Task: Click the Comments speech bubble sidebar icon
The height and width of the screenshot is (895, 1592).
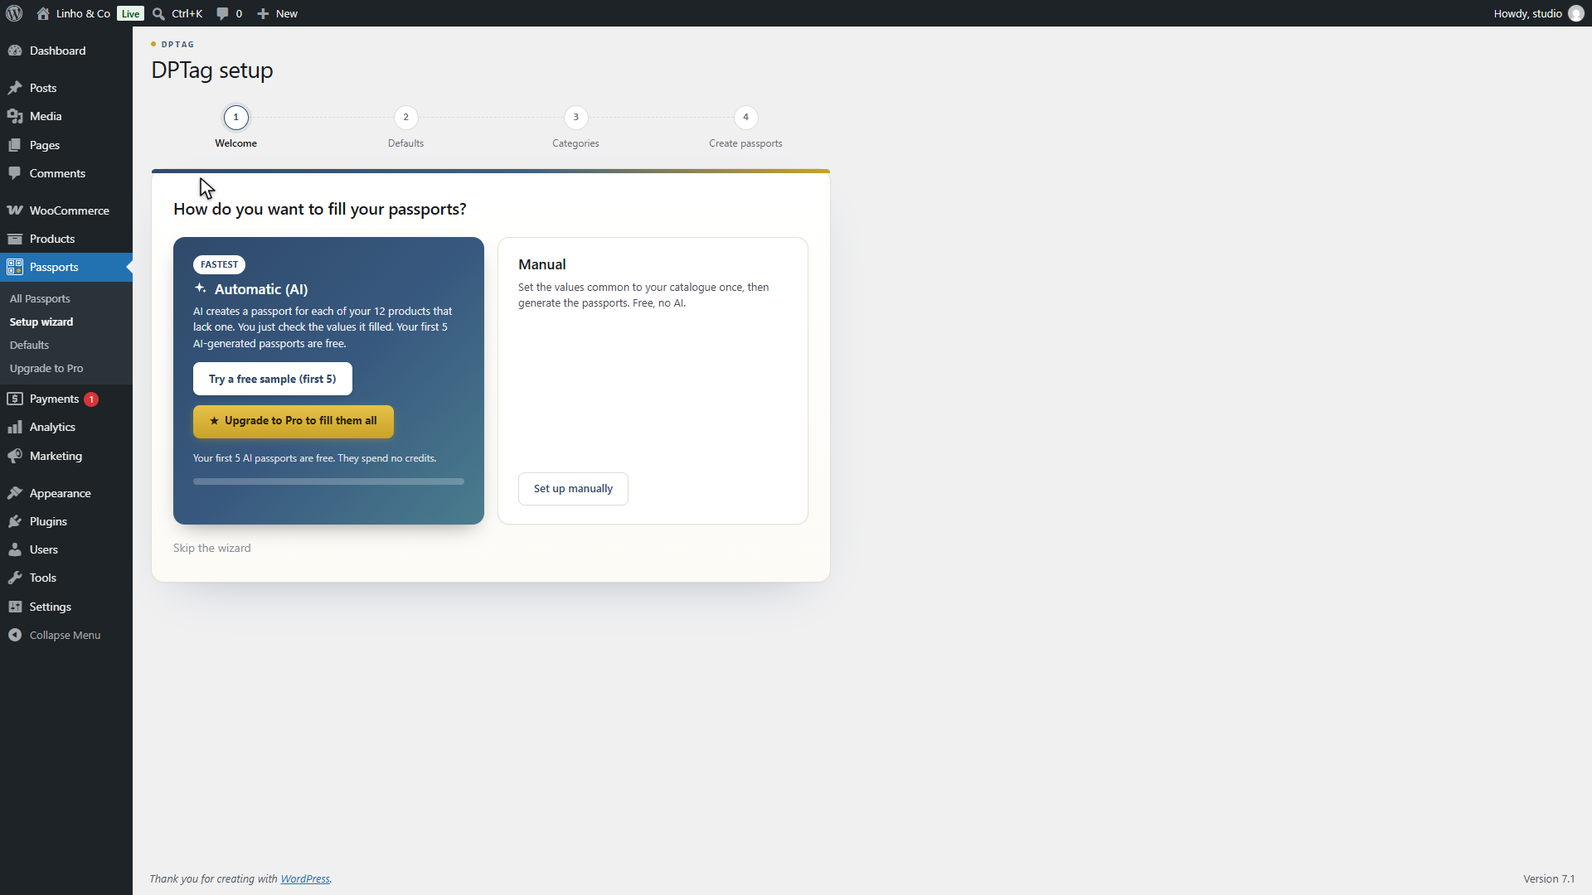Action: (15, 173)
